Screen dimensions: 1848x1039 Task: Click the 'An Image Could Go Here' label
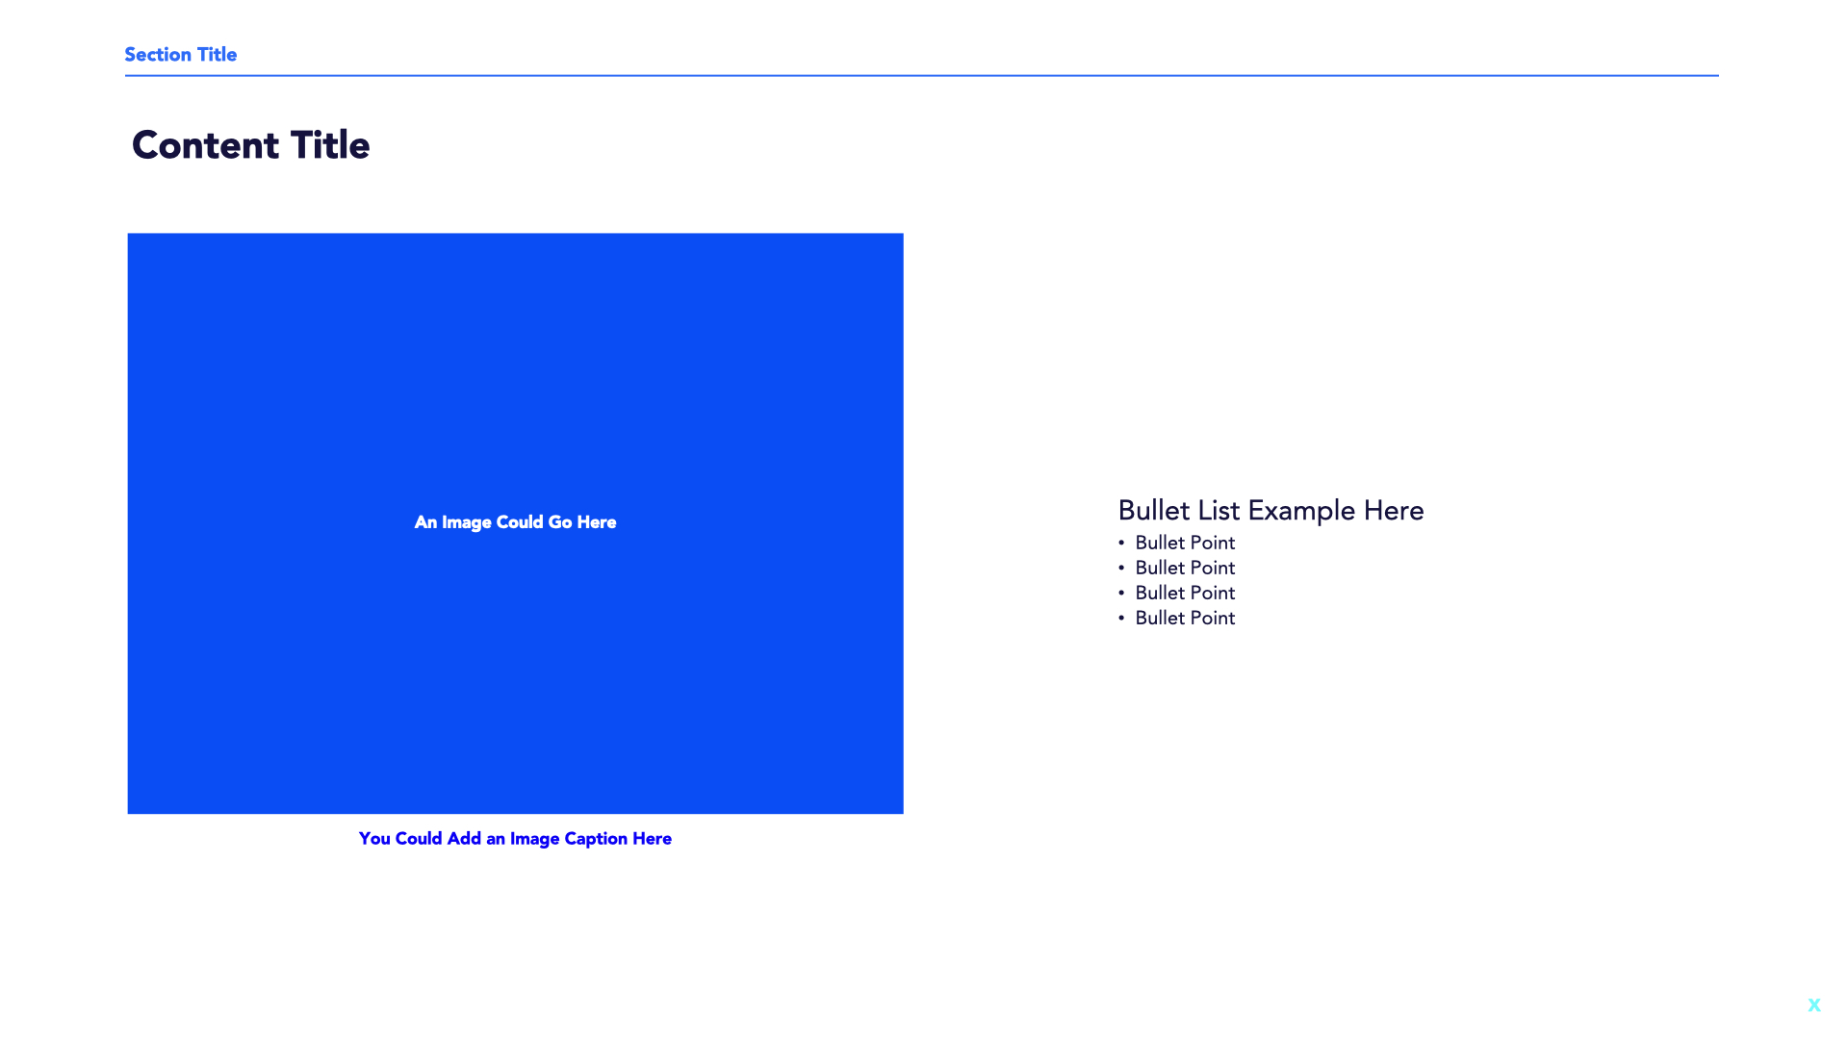click(x=515, y=522)
